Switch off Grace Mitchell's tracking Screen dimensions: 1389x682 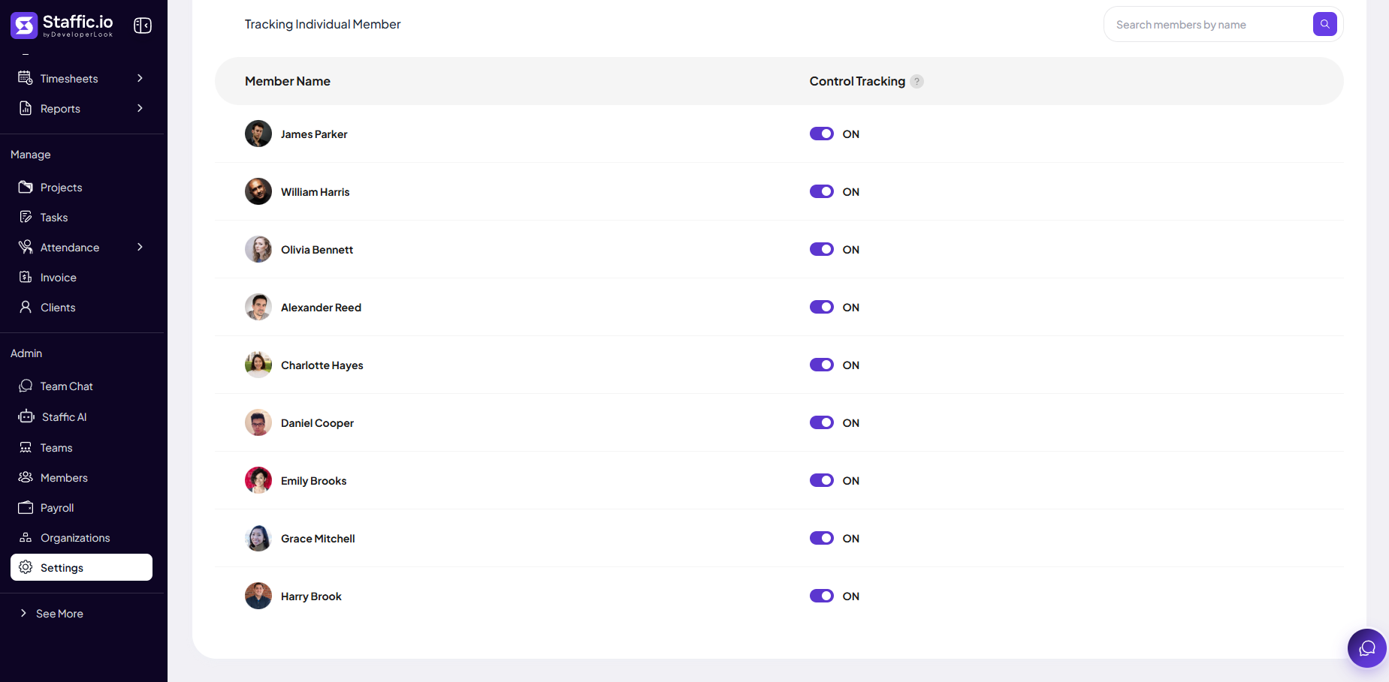click(822, 538)
